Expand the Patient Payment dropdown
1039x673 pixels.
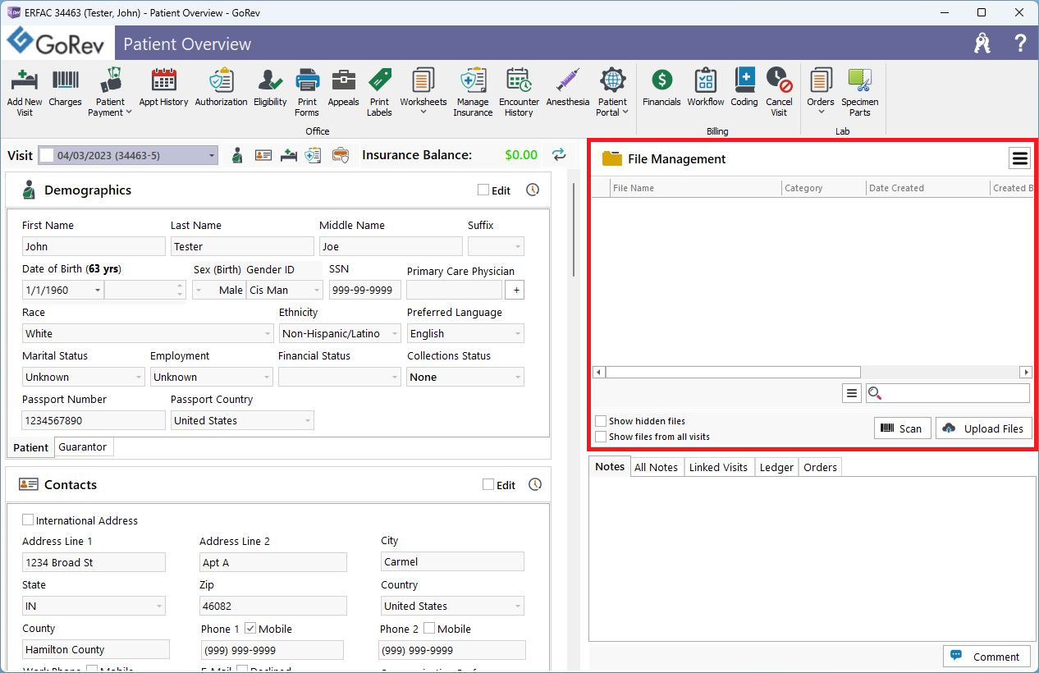(x=128, y=113)
